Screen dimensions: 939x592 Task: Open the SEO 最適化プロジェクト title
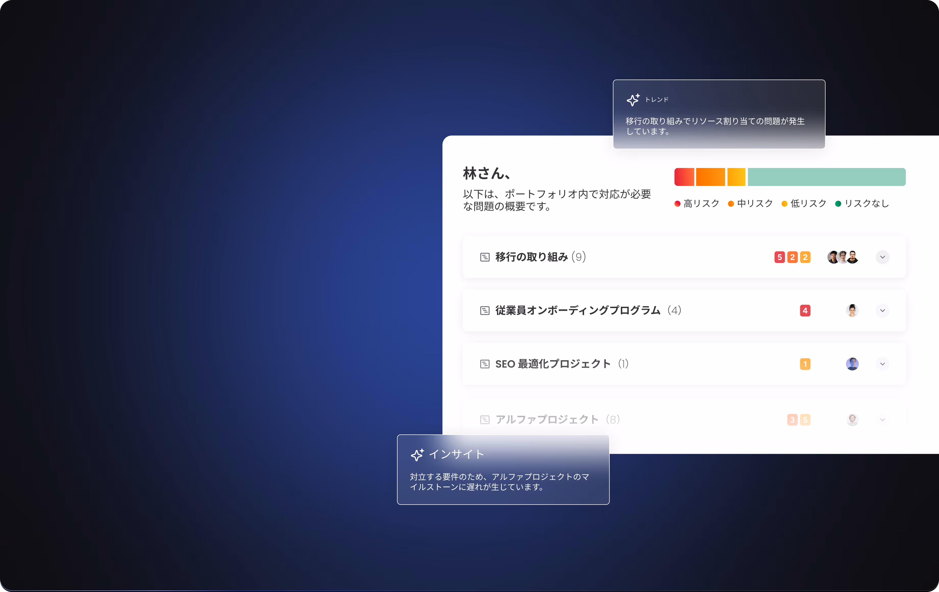pyautogui.click(x=553, y=364)
